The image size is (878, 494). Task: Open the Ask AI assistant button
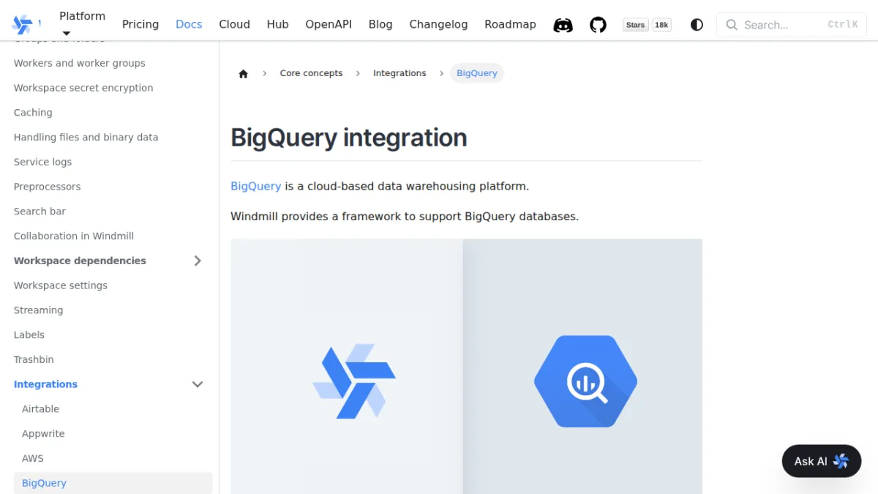tap(822, 461)
